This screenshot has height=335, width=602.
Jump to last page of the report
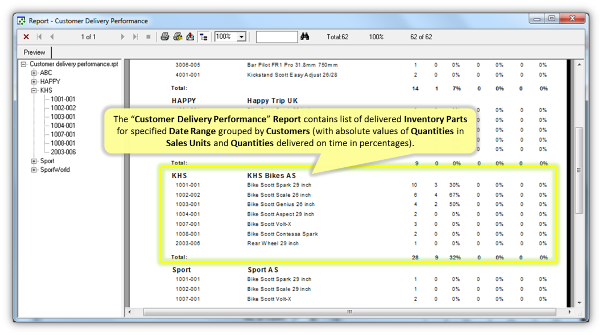click(135, 37)
